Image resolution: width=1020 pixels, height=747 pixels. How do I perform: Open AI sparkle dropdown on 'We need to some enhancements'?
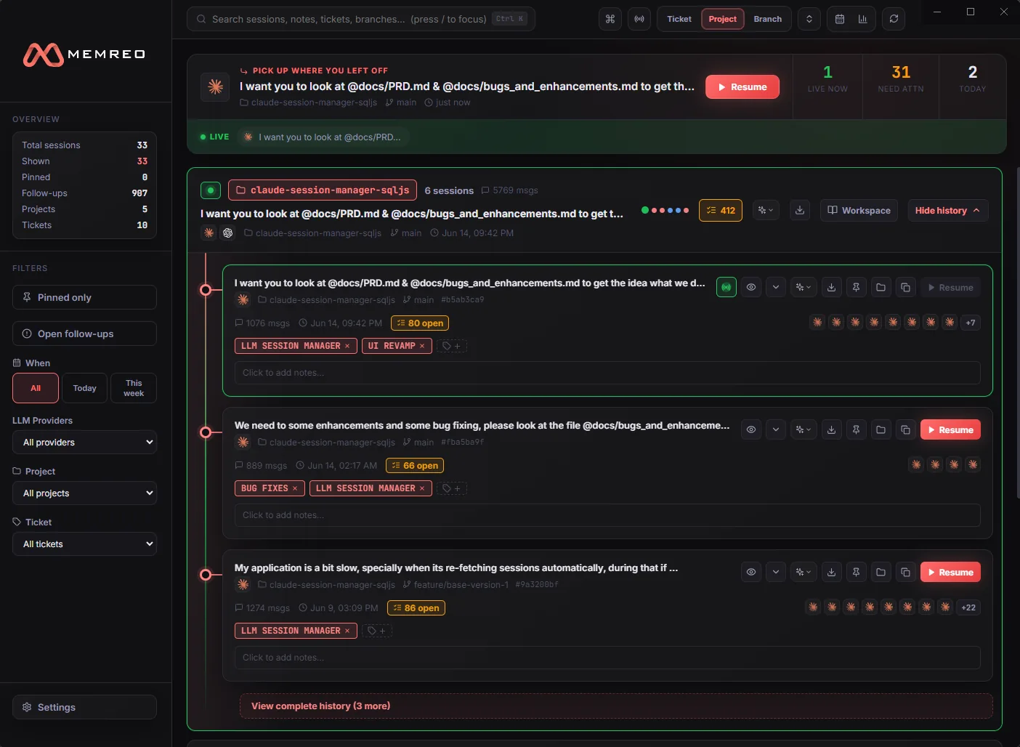(x=804, y=429)
